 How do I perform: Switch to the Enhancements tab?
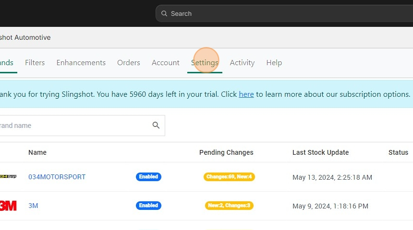coord(81,63)
